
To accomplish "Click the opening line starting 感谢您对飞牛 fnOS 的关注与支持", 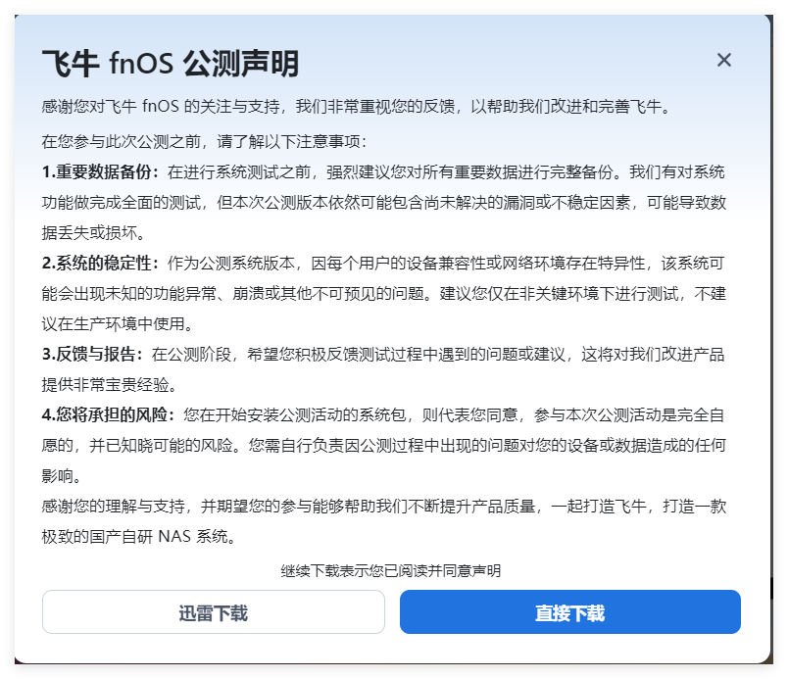I will [x=357, y=106].
